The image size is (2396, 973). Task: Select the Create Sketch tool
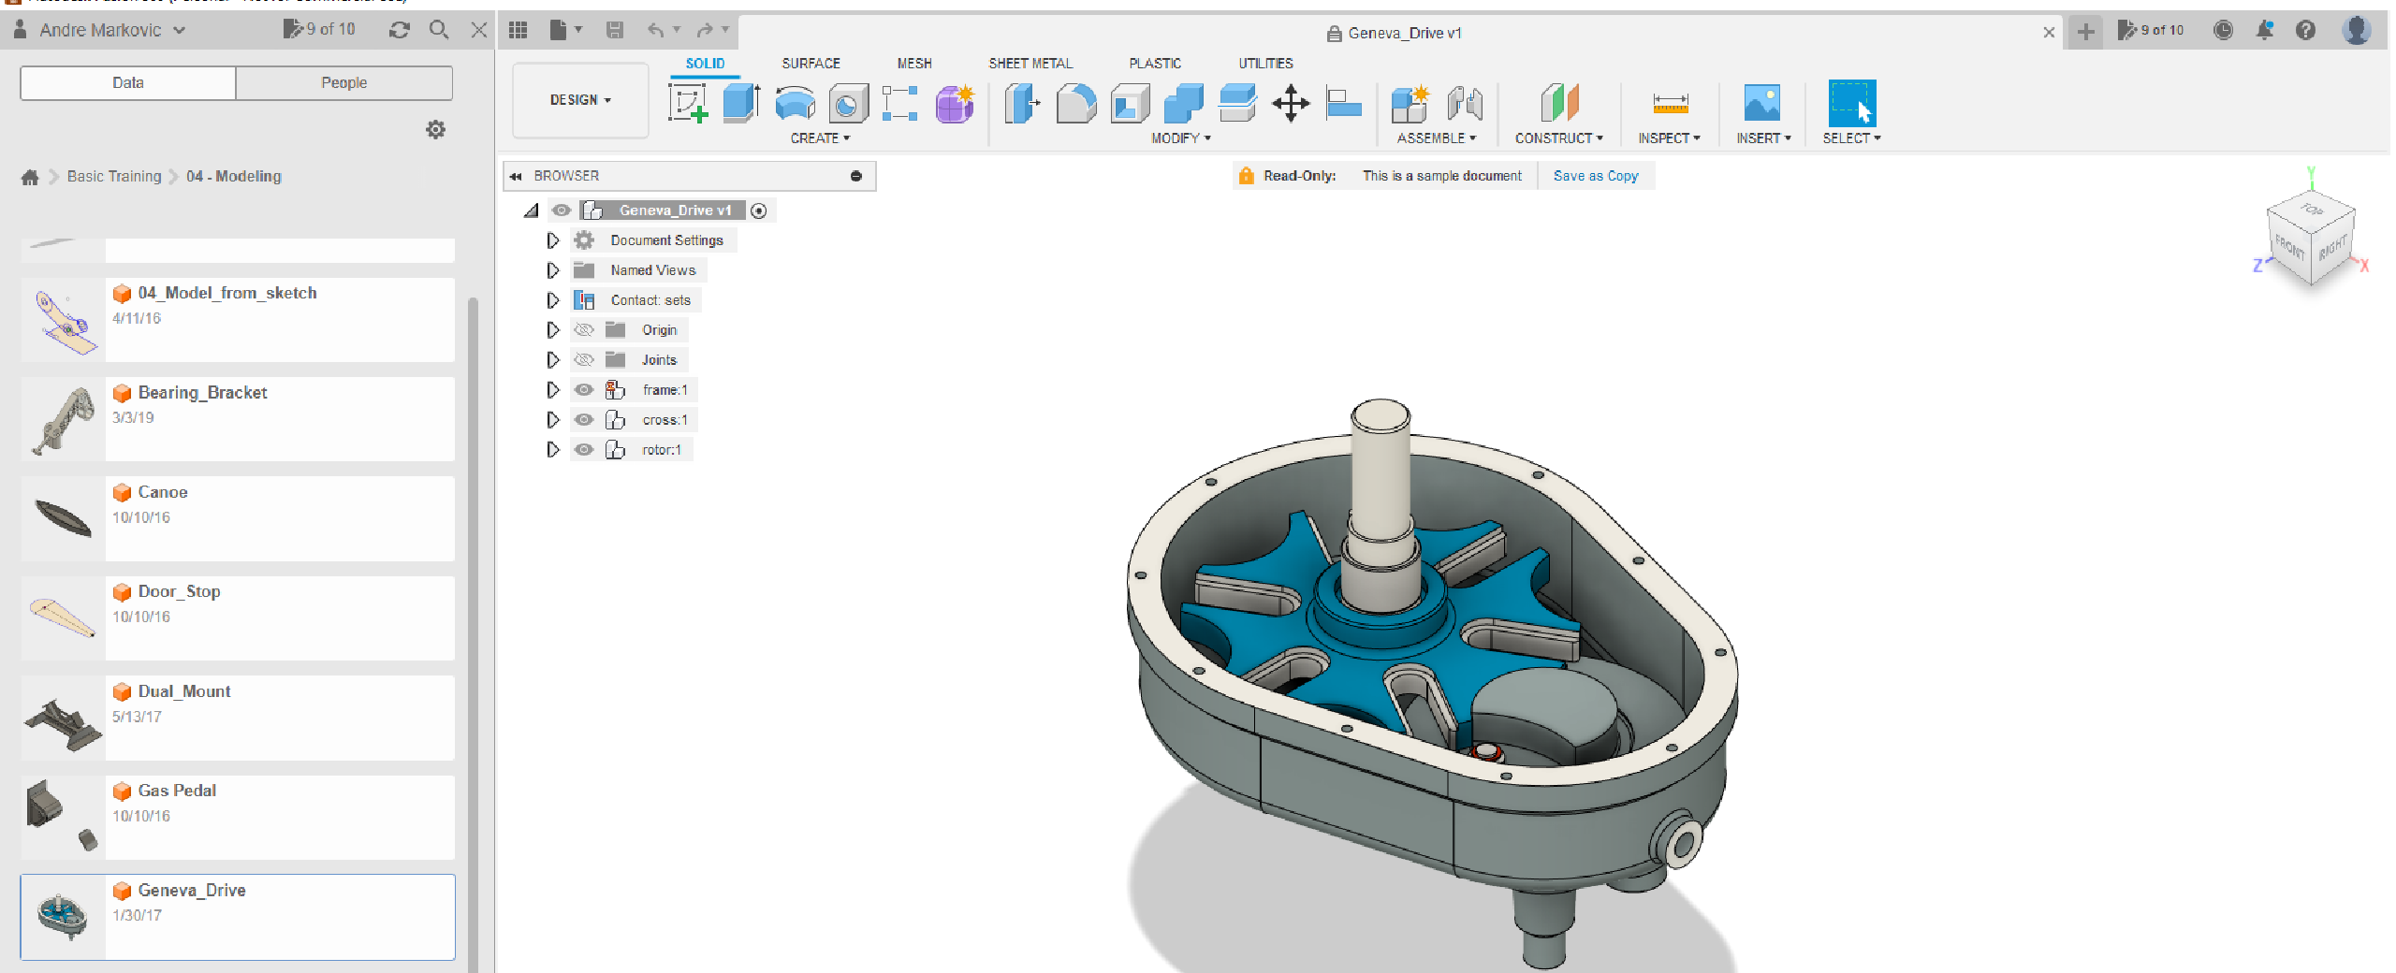click(687, 103)
